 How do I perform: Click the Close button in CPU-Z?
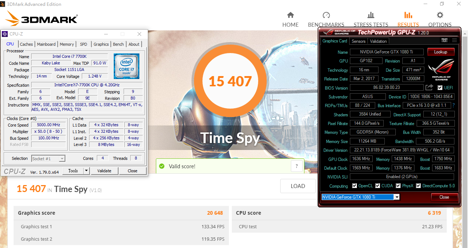tap(132, 171)
